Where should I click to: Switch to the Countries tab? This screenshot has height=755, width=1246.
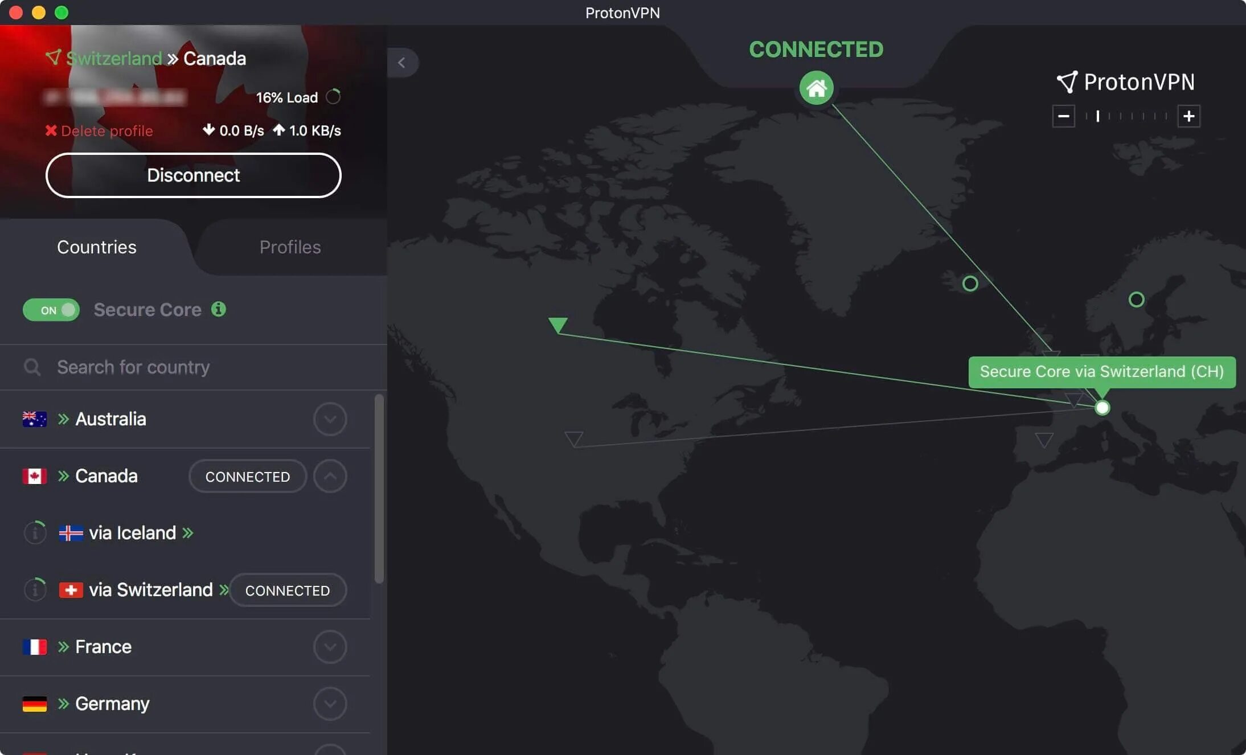tap(97, 248)
